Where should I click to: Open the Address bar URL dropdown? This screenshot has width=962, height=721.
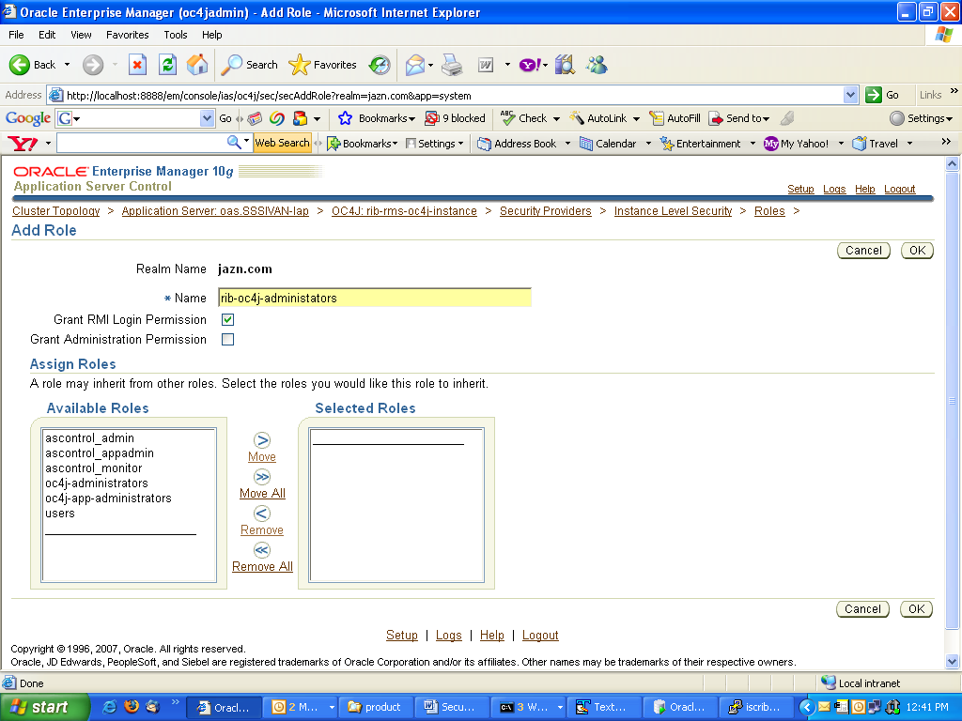coord(850,95)
